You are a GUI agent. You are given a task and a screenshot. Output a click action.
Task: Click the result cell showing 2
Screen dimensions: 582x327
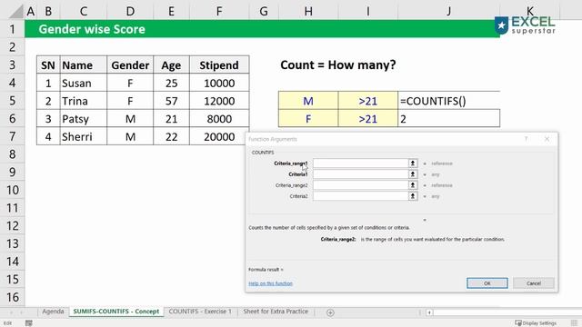click(448, 119)
